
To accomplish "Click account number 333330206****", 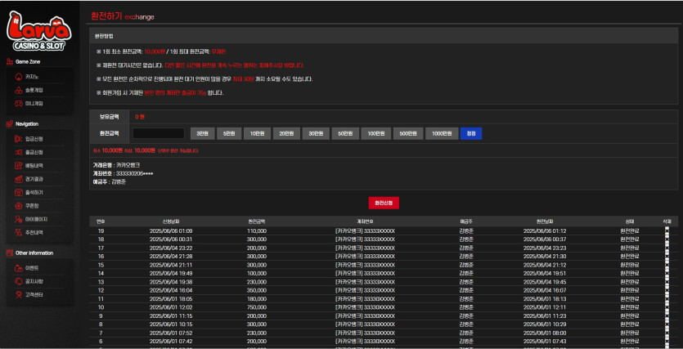I will 134,173.
